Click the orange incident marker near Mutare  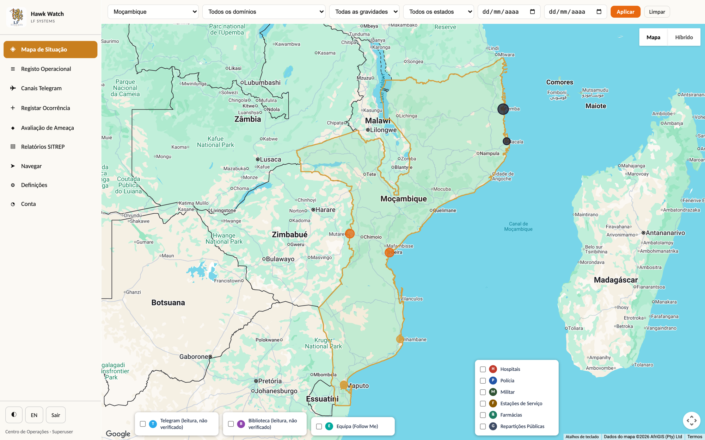click(350, 234)
